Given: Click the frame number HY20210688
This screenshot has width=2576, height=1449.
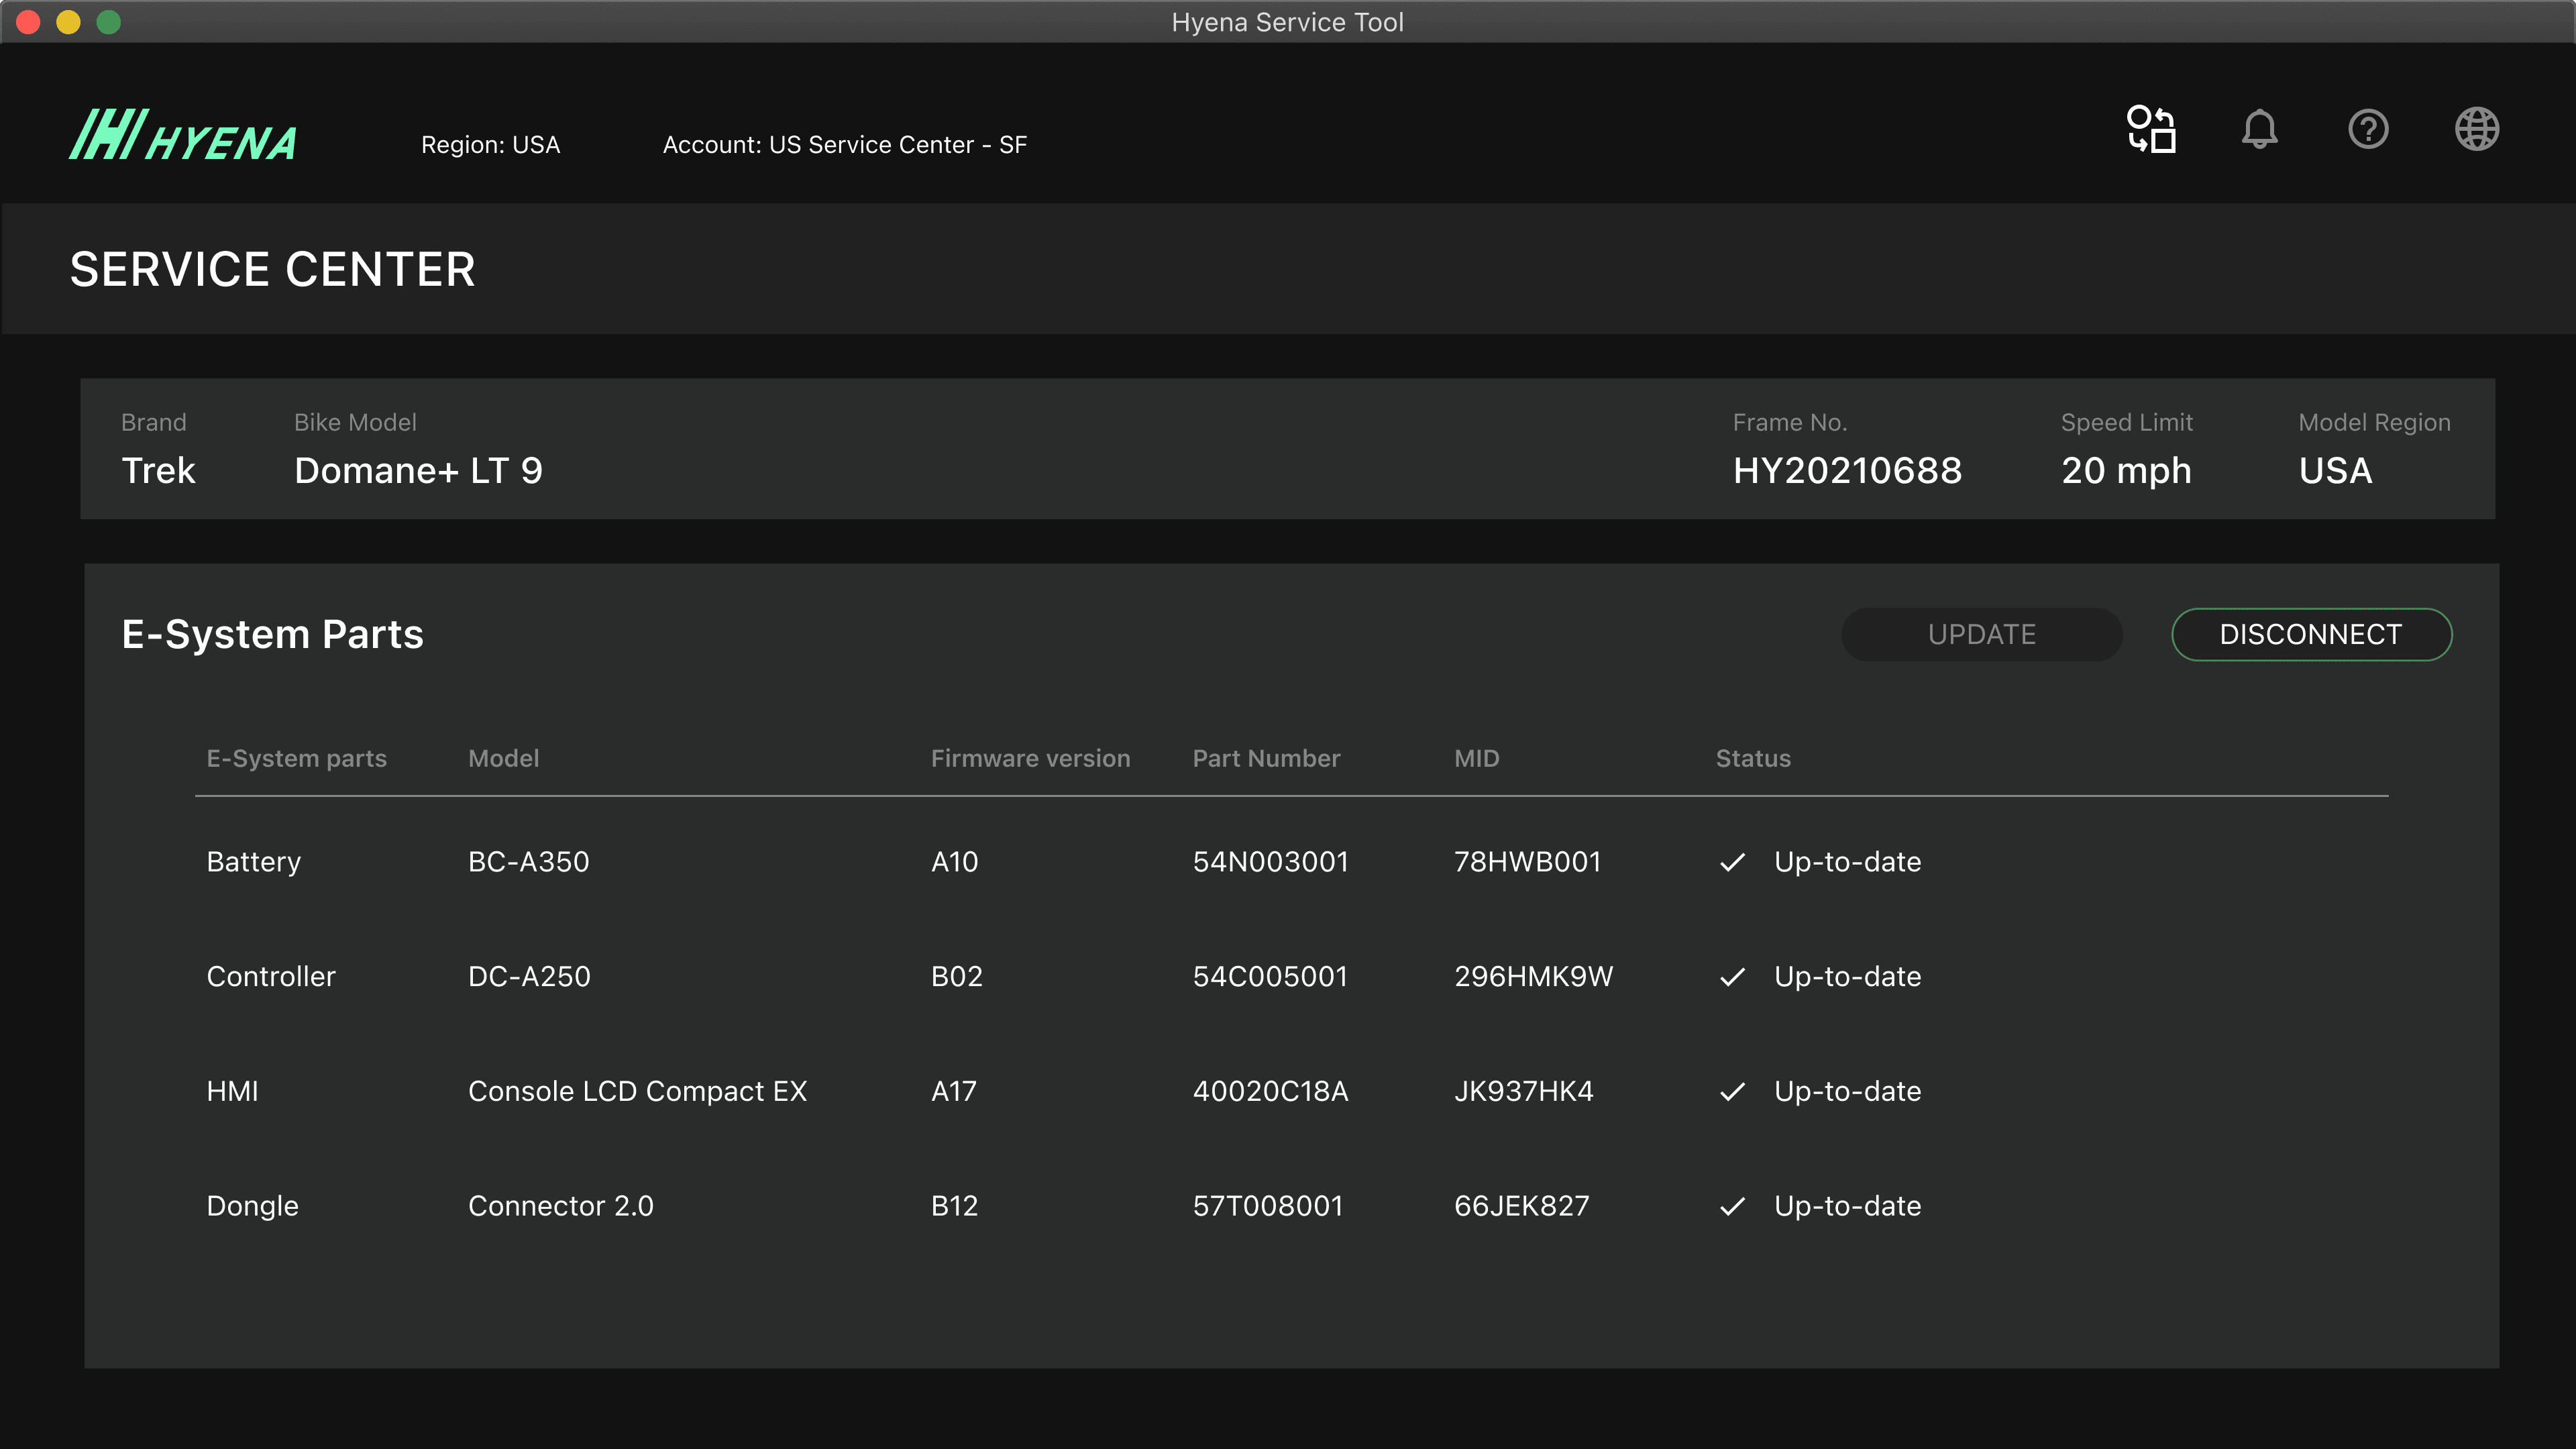Looking at the screenshot, I should pos(1847,471).
